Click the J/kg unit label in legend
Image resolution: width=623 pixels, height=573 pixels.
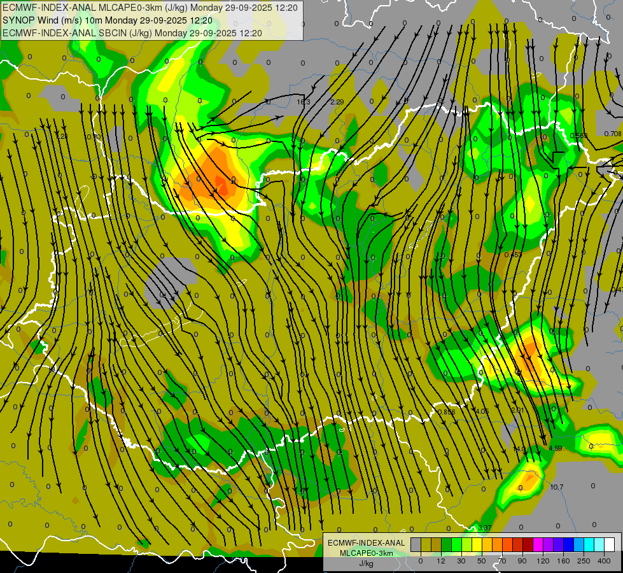366,563
